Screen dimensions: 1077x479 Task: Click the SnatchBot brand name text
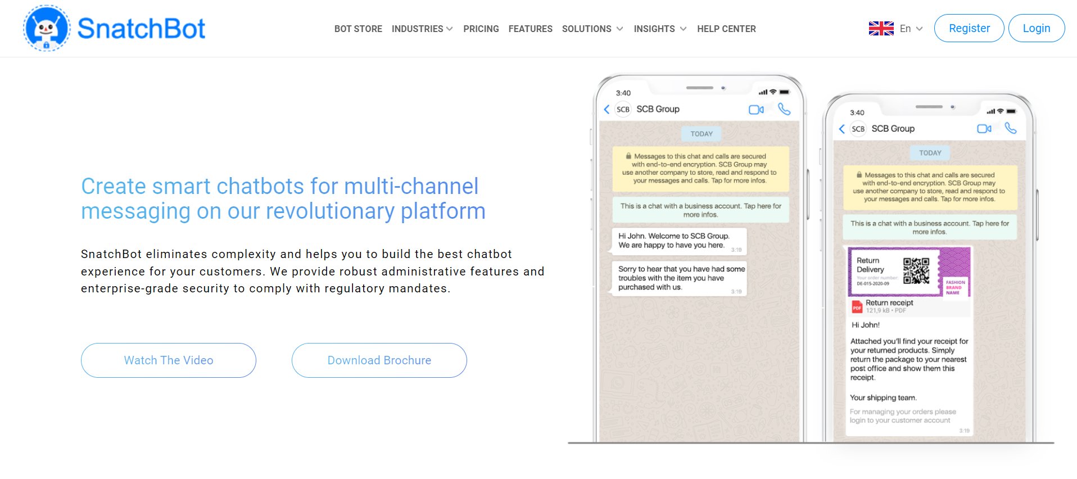[x=141, y=28]
